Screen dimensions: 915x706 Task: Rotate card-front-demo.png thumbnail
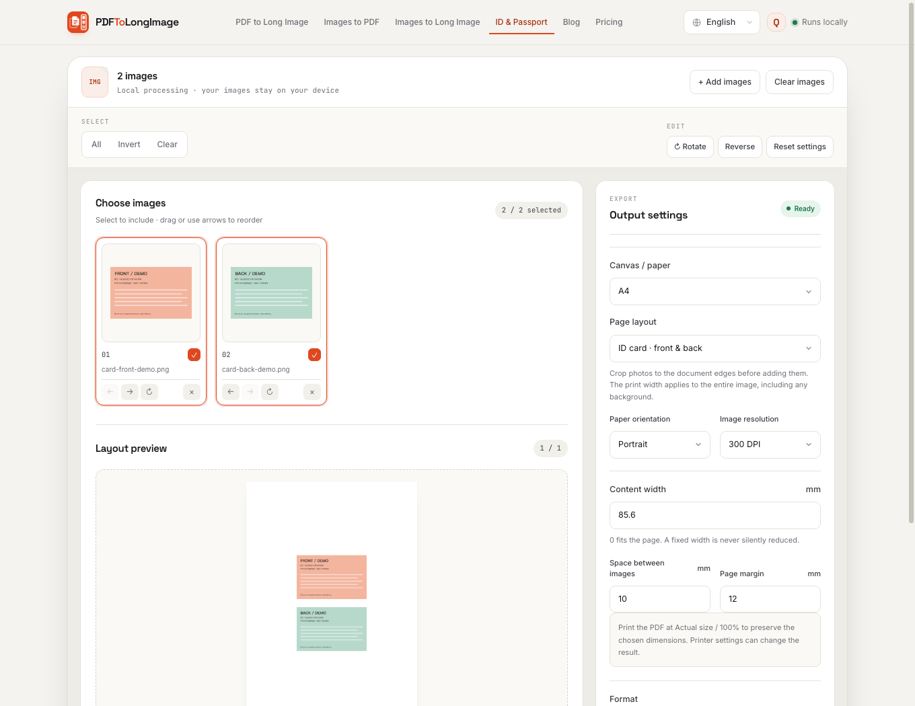pos(149,391)
